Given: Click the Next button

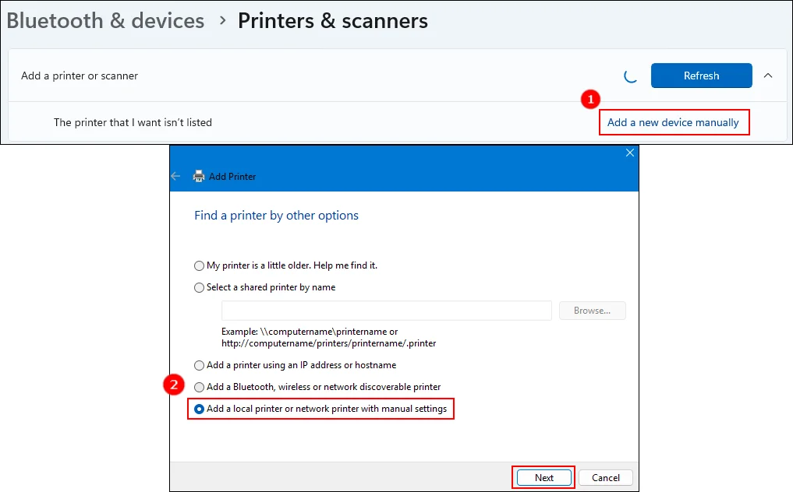Looking at the screenshot, I should point(544,477).
